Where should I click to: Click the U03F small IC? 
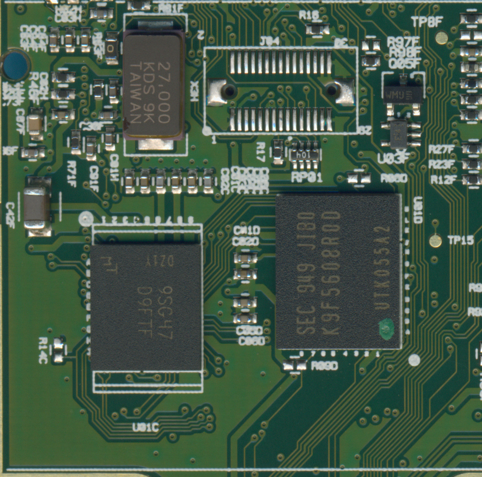click(396, 133)
